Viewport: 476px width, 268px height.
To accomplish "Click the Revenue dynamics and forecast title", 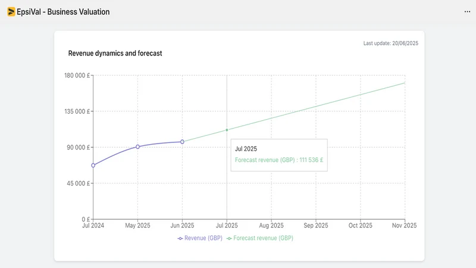I will click(x=115, y=53).
